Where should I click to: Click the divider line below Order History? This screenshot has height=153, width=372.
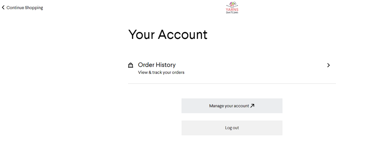pyautogui.click(x=232, y=84)
